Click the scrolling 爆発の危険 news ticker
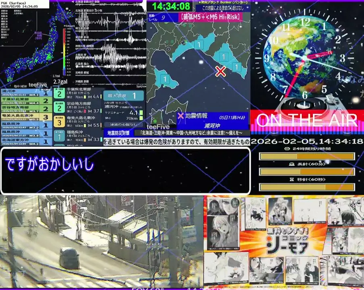Image resolution: width=364 pixels, height=290 pixels. [177, 142]
